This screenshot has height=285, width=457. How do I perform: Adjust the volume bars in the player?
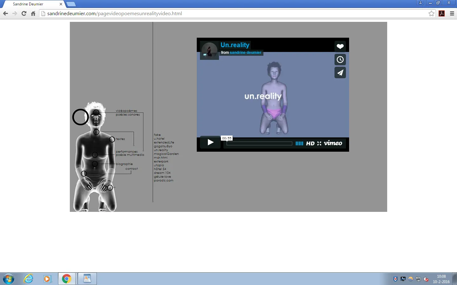[299, 143]
